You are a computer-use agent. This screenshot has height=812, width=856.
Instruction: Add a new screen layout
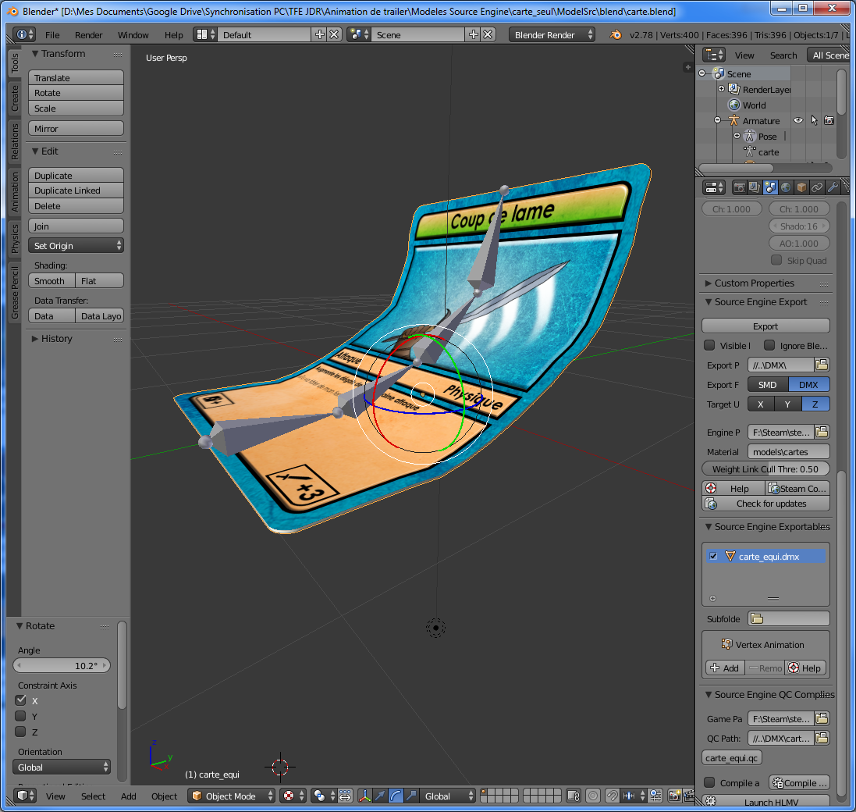tap(320, 34)
